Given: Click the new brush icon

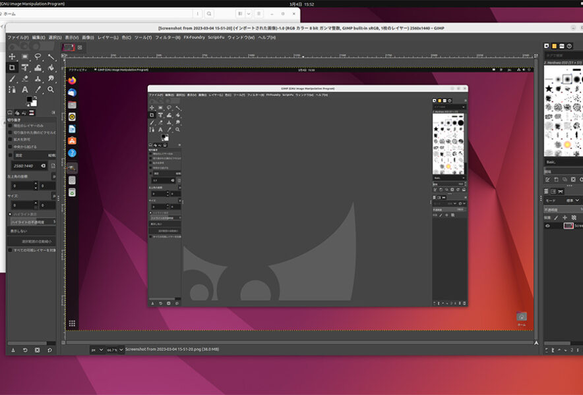Looking at the screenshot, I should [556, 180].
